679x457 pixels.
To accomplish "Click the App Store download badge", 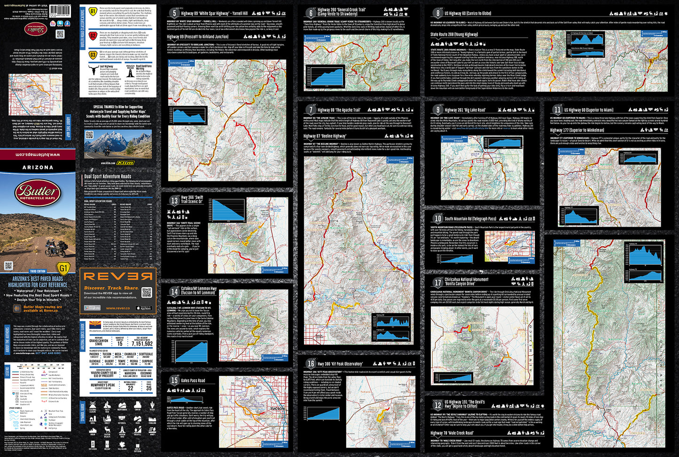I will (143, 308).
